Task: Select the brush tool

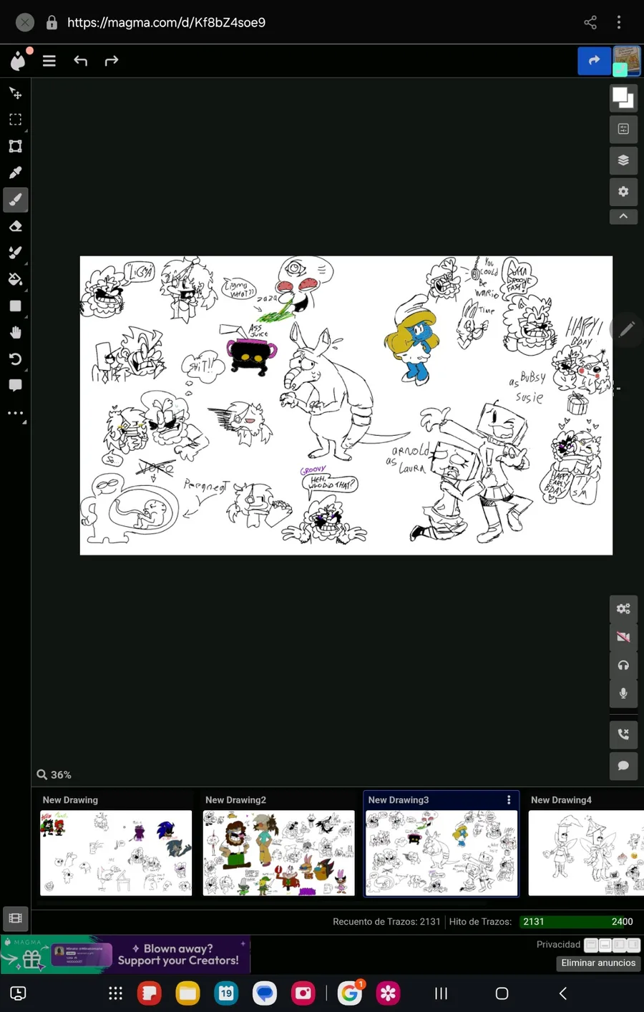Action: point(15,200)
